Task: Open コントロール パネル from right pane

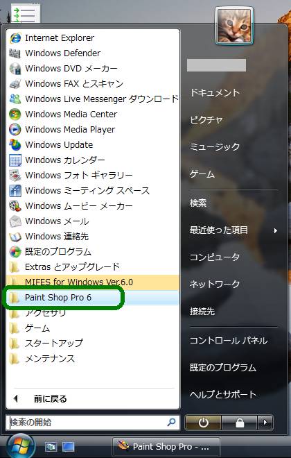Action: 229,341
